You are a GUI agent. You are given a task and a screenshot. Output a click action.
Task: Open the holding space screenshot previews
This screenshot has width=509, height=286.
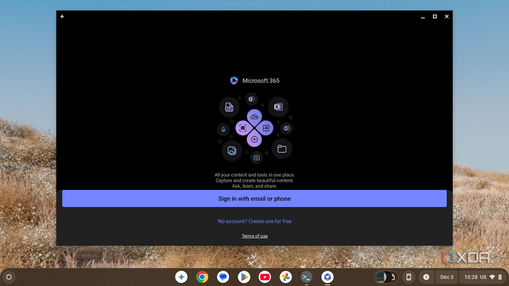coord(386,277)
